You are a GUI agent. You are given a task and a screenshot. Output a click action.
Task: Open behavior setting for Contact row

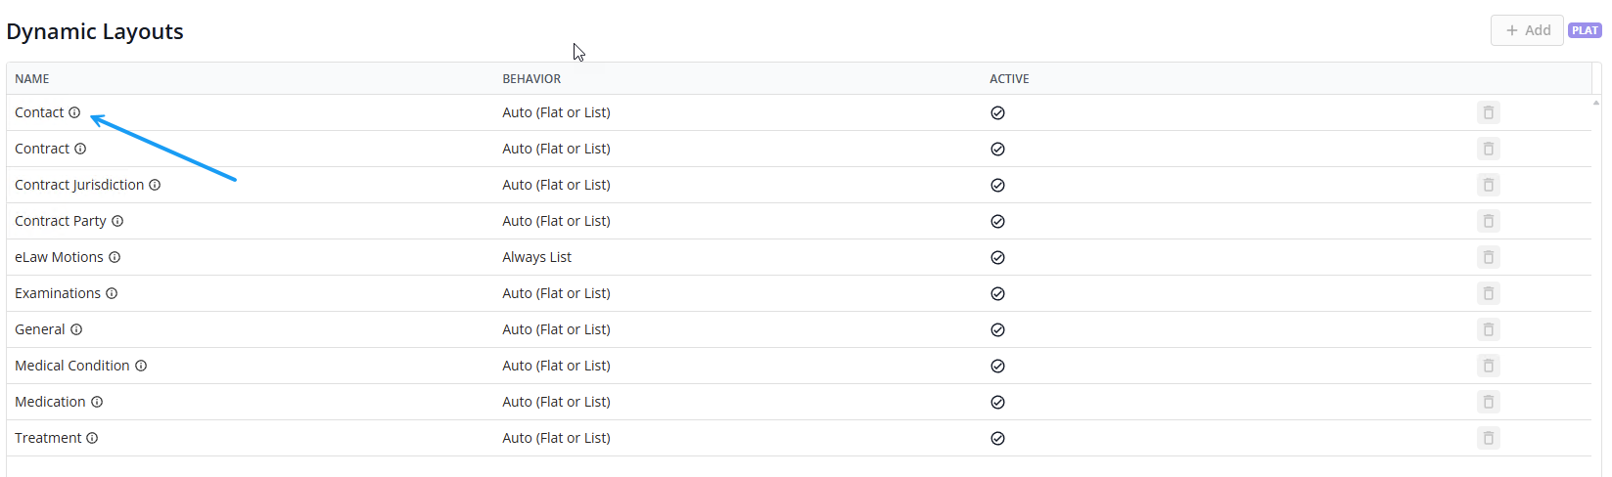point(556,112)
